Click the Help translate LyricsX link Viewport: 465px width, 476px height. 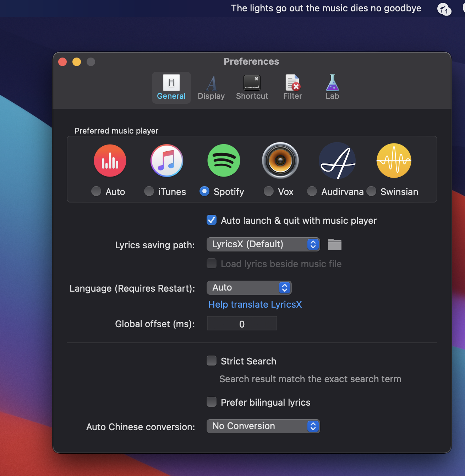(255, 304)
